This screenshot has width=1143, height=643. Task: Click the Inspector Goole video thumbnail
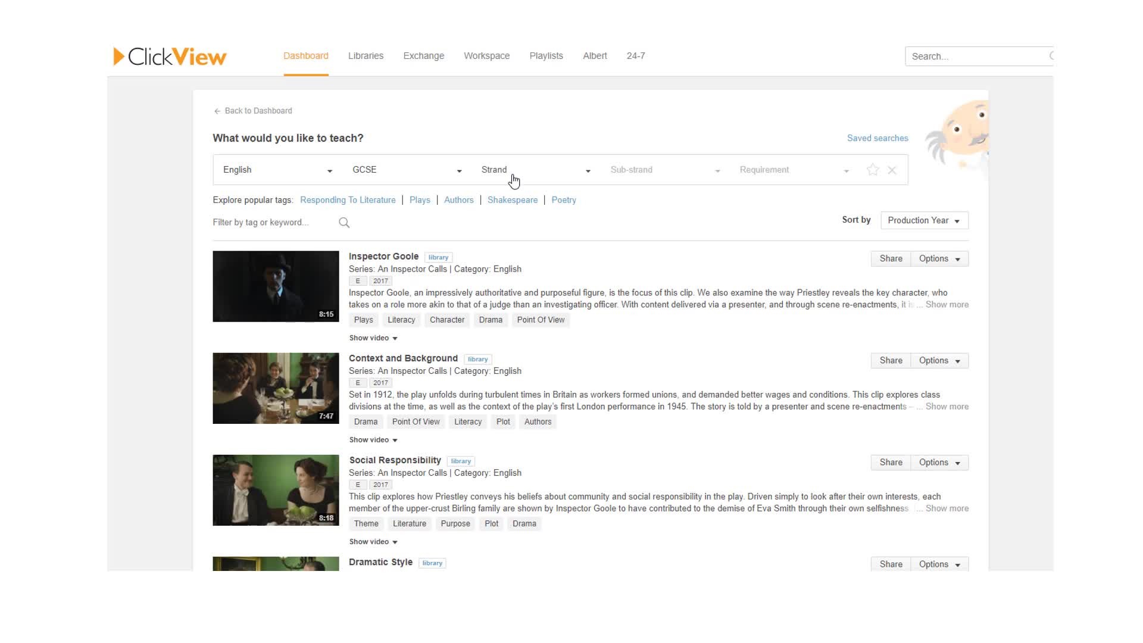(x=276, y=286)
